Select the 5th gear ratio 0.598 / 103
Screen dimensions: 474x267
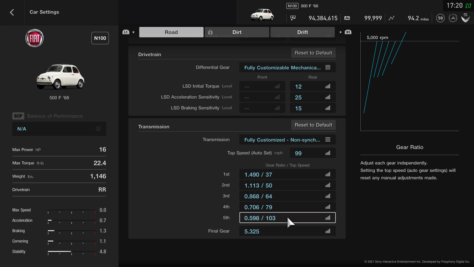288,218
